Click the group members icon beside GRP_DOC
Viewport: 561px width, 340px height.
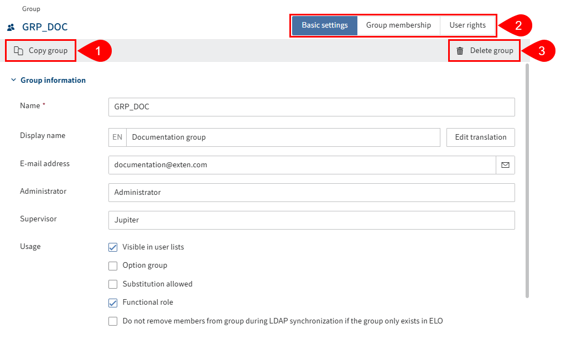10,26
